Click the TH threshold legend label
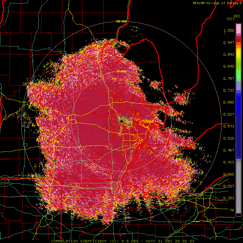Image resolution: width=243 pixels, height=243 pixels. coord(232,210)
